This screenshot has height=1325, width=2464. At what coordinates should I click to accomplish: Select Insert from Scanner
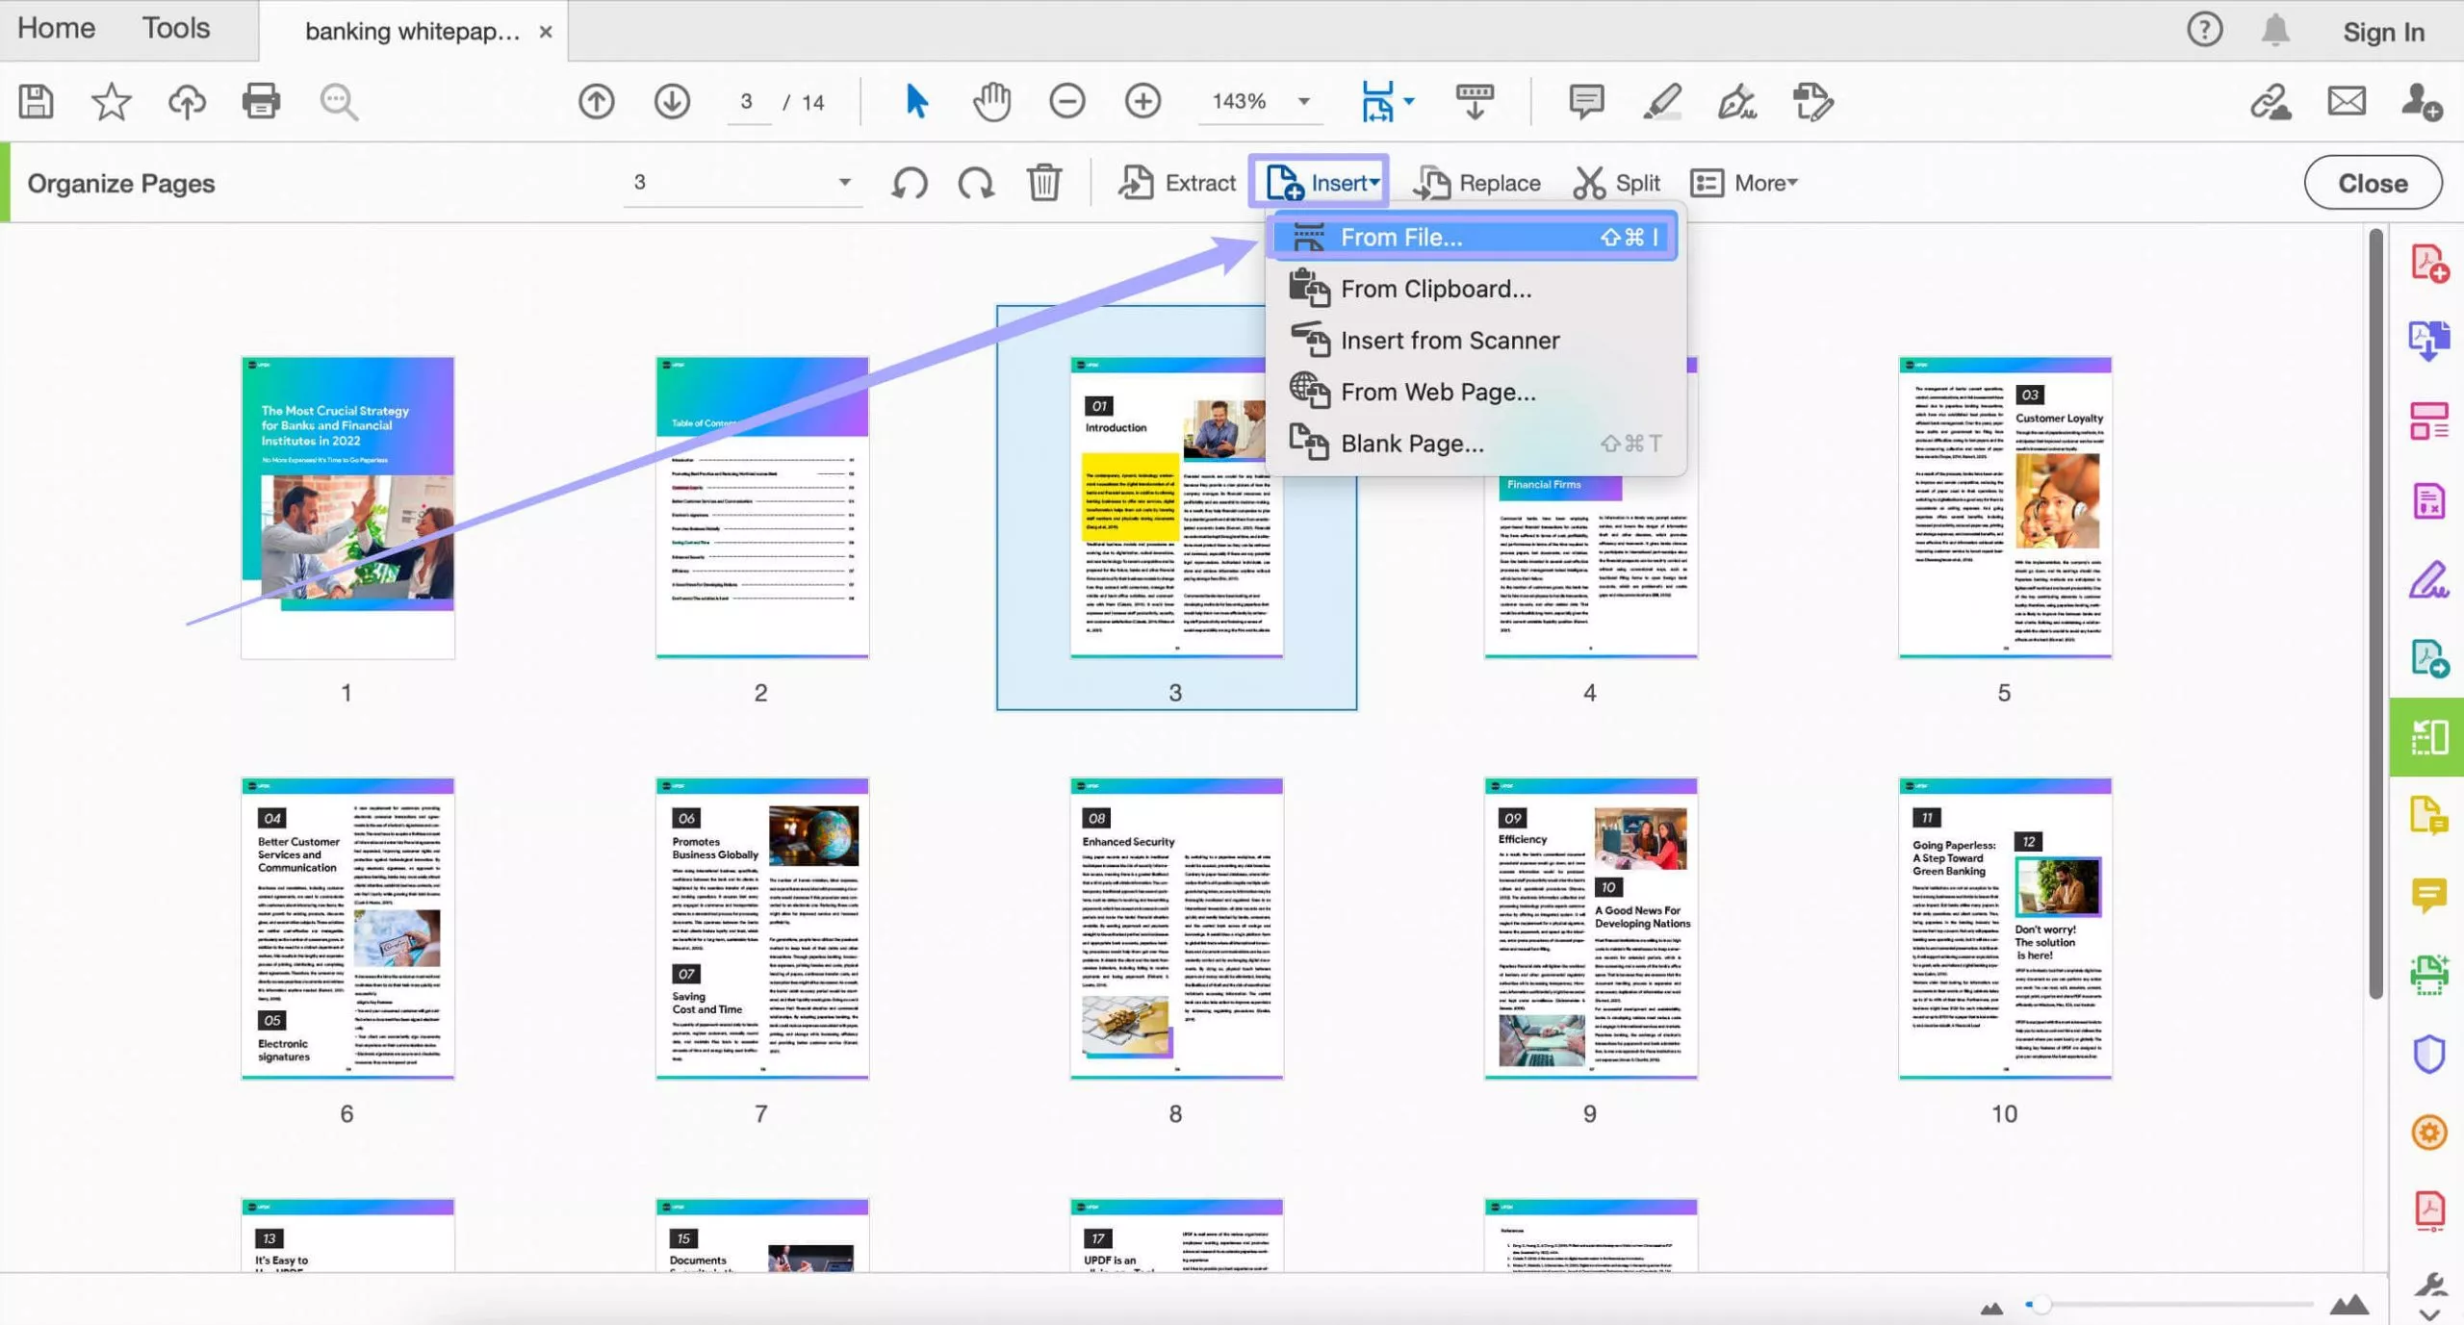[x=1474, y=340]
